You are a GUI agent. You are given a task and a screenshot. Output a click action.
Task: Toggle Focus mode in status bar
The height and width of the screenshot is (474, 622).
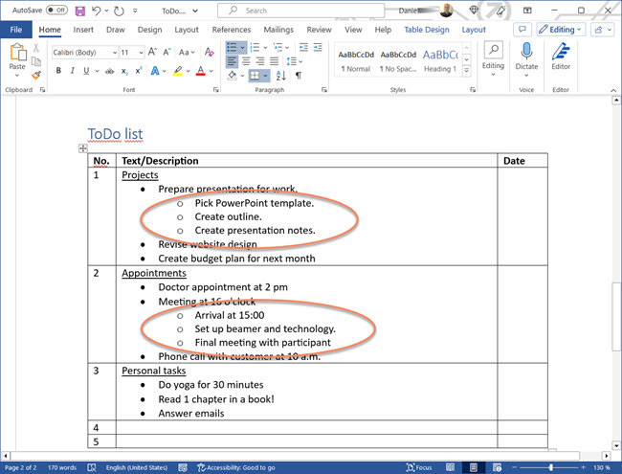coord(419,467)
